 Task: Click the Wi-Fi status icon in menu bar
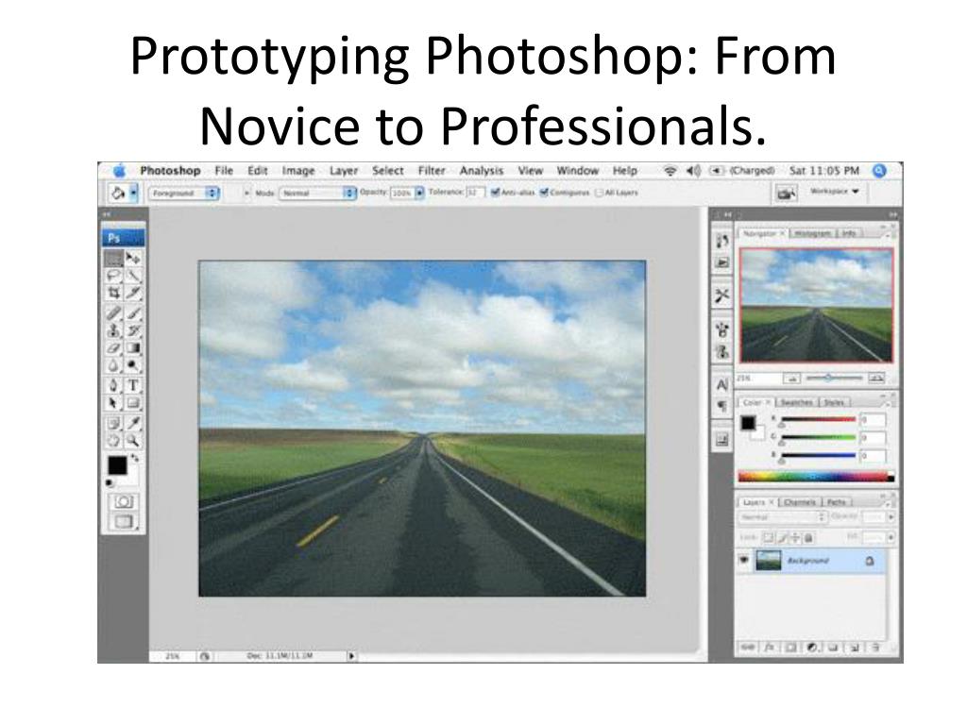[x=670, y=171]
